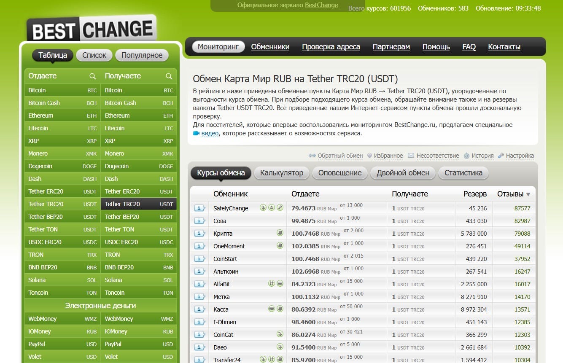Click the hand badge icon on Касса
Image resolution: width=563 pixels, height=363 pixels.
(x=280, y=309)
